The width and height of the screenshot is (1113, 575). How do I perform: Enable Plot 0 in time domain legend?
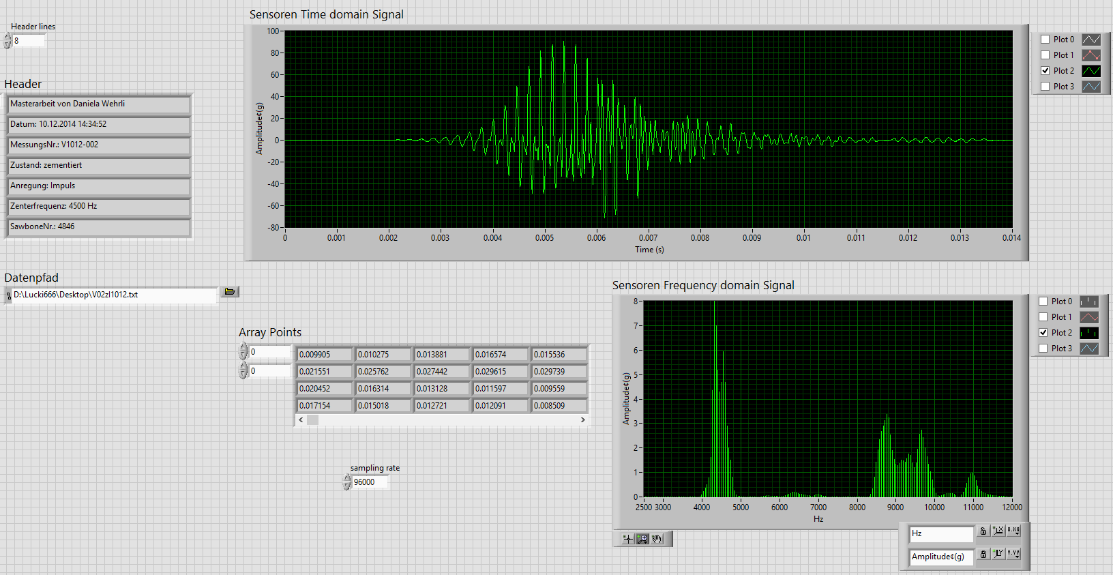point(1045,40)
